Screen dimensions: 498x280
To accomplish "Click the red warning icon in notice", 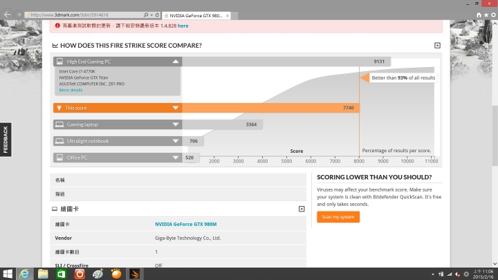I will 57,26.
